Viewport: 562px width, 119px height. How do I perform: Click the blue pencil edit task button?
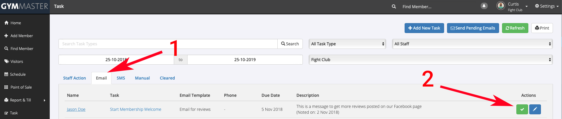tap(535, 109)
